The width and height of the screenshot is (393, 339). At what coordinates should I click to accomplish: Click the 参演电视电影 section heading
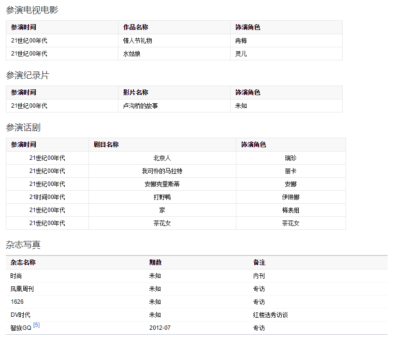(x=32, y=10)
